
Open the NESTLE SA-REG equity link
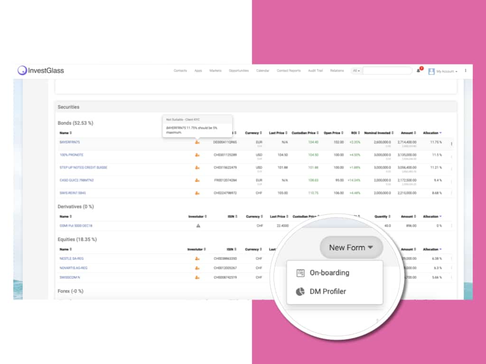tap(72, 259)
